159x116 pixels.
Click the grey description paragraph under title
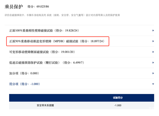click(62, 15)
